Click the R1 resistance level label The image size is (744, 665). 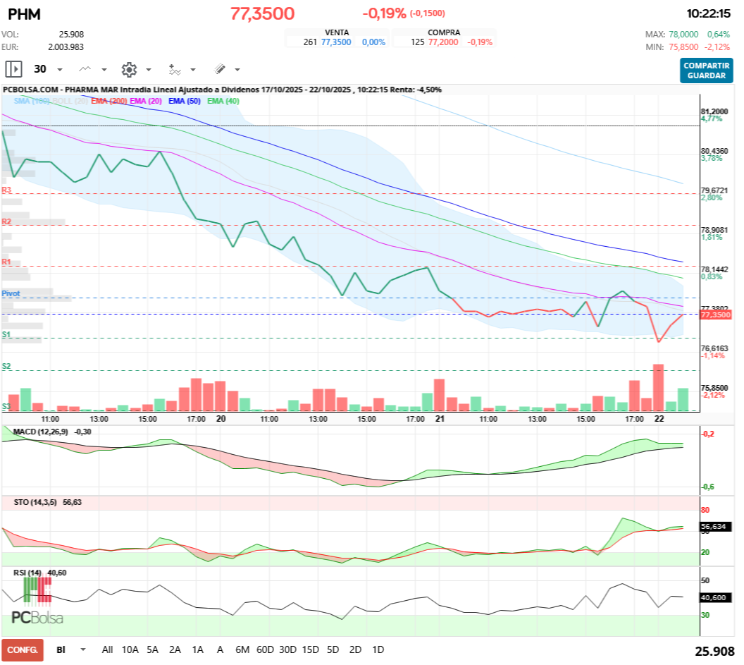(x=6, y=262)
